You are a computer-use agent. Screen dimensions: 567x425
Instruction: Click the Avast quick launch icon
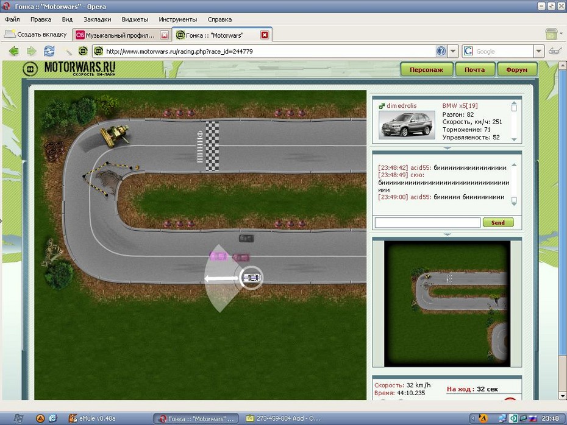[40, 418]
